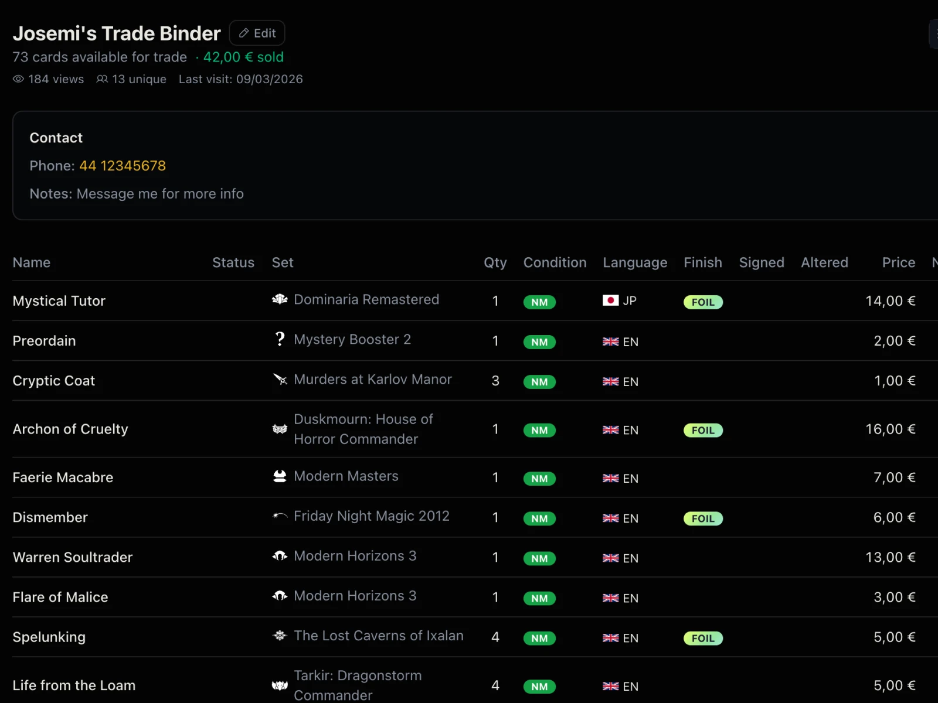Click the Condition column header
The image size is (938, 703).
click(x=555, y=262)
